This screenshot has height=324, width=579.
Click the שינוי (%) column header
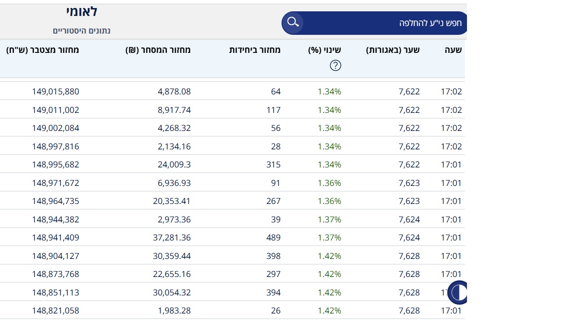pos(324,50)
